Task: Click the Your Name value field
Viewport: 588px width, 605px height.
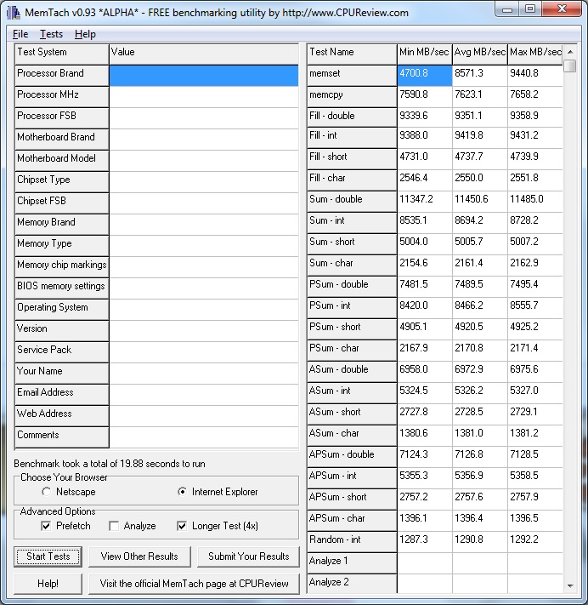Action: 204,374
